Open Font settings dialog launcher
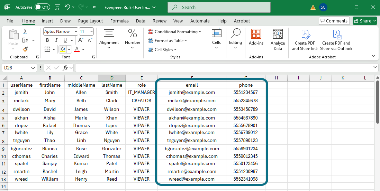The image size is (380, 191). point(94,57)
